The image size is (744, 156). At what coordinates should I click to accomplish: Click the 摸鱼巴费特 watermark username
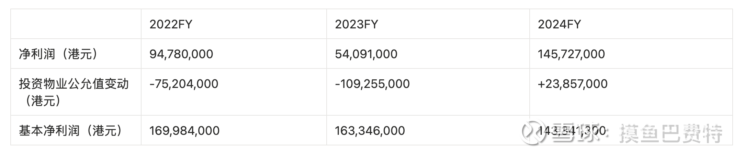click(x=670, y=133)
